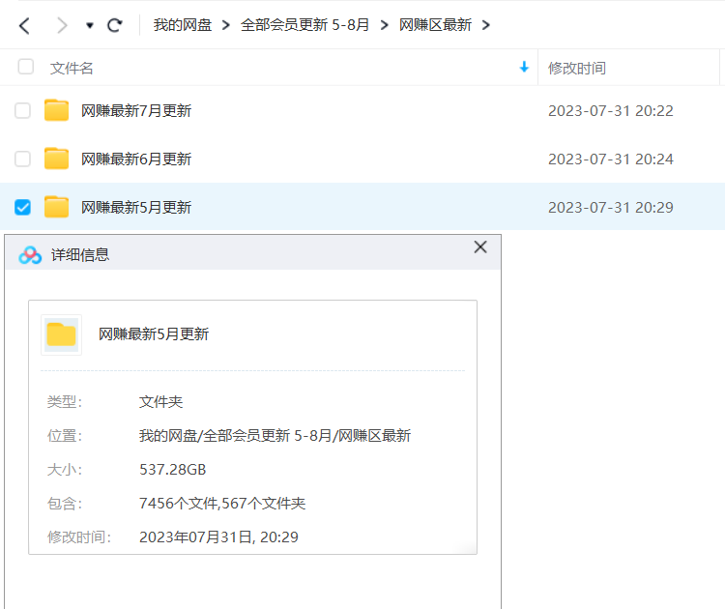Expand the chevron after 网赚区最新 breadcrumb

[485, 25]
